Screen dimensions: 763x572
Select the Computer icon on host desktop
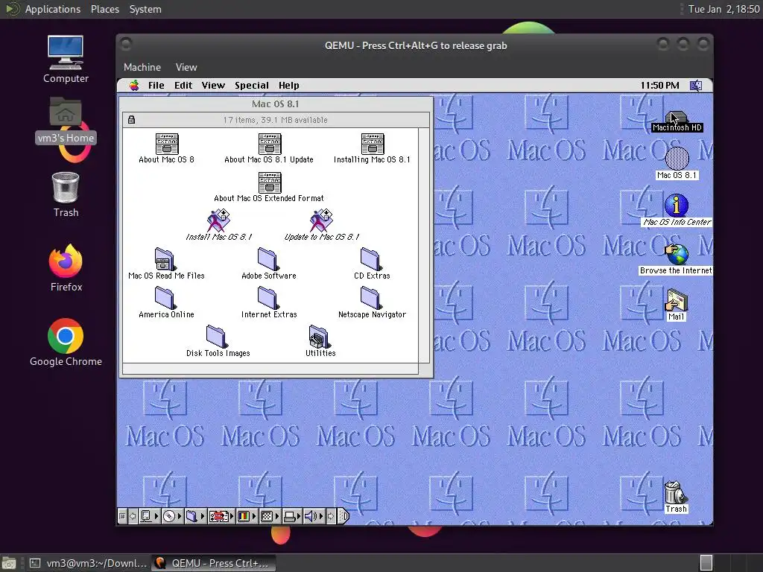[x=66, y=60]
